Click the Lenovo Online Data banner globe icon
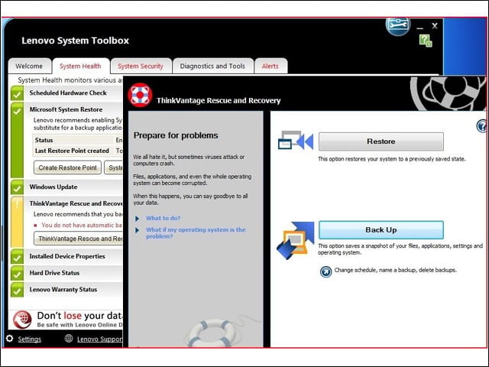Viewport: 489px width, 367px height. click(x=22, y=320)
